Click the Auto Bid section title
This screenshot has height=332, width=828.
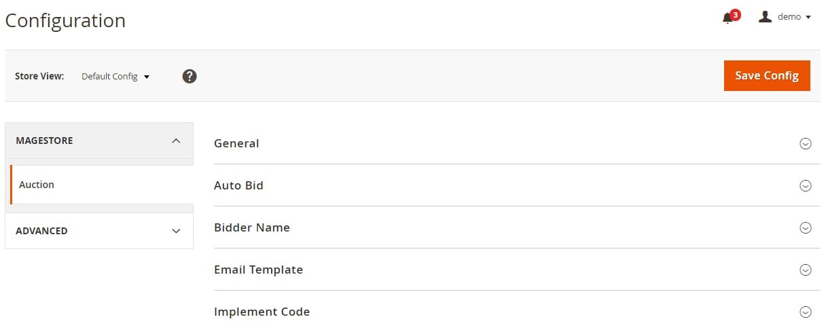238,185
